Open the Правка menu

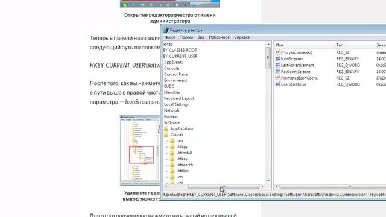coord(186,37)
